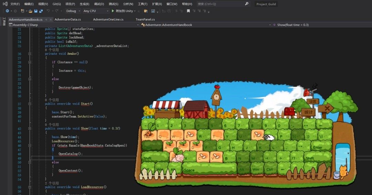Viewport: 372px width, 195px height.
Task: Click the Space hedge key in farm
Action: click(x=209, y=169)
